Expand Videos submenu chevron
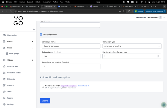This screenshot has width=167, height=108. [x=32, y=60]
